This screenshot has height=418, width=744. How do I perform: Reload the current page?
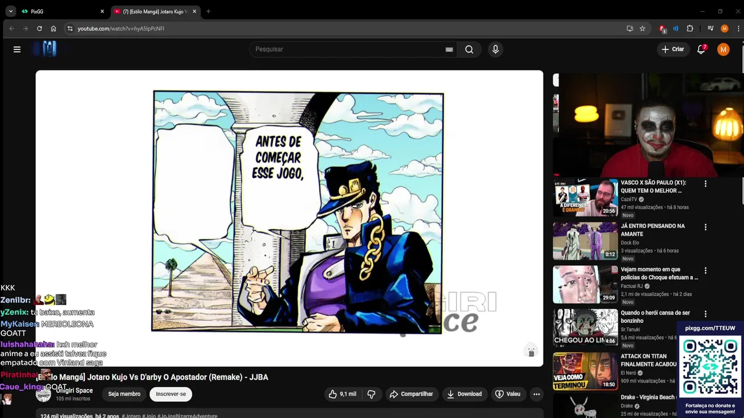point(39,28)
